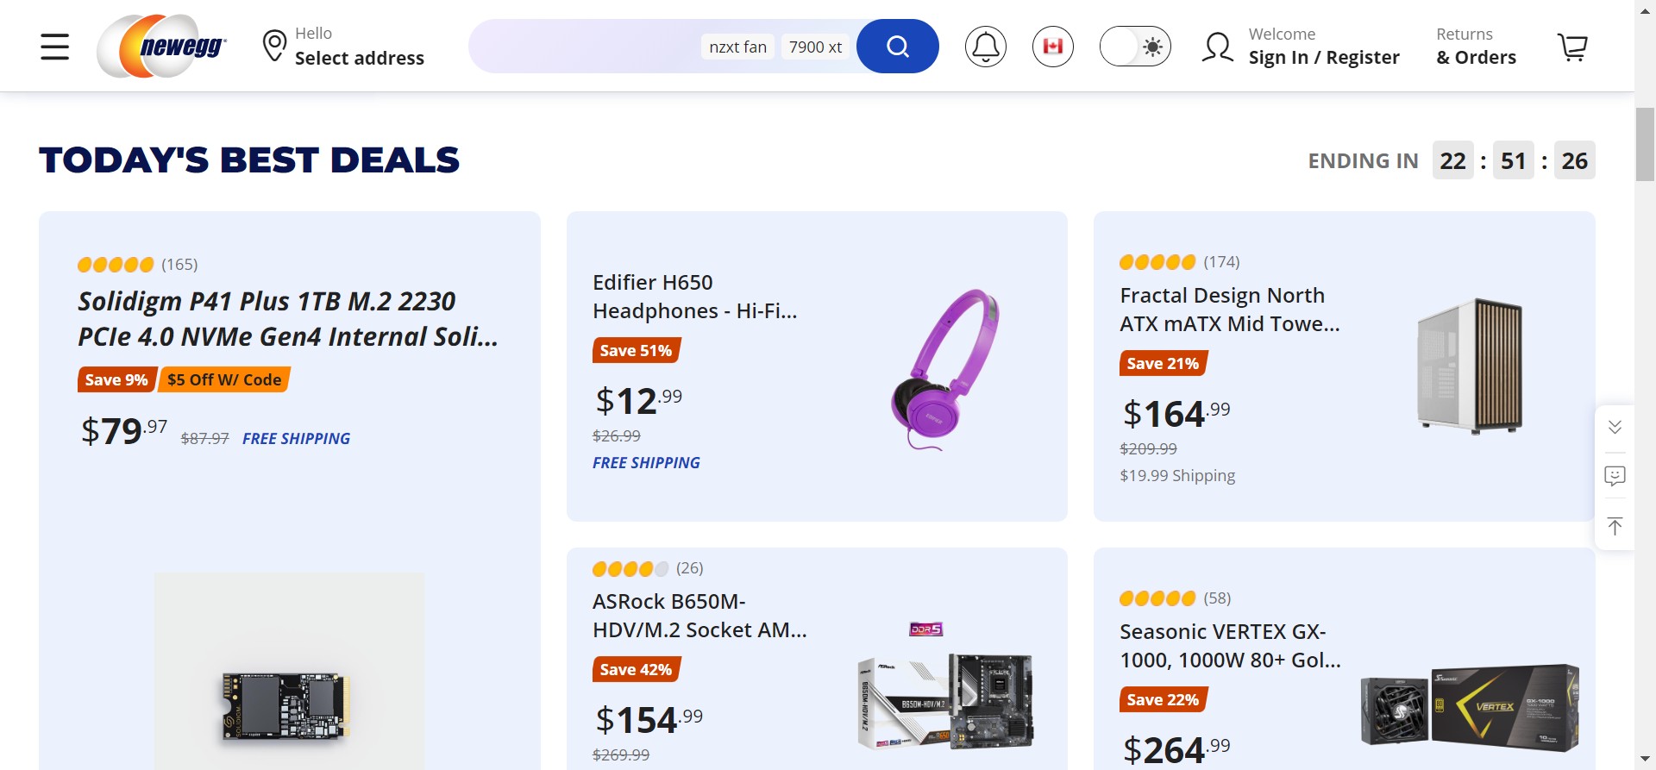Click the page's vertical scrollbar thumb
The height and width of the screenshot is (770, 1656).
pyautogui.click(x=1645, y=143)
